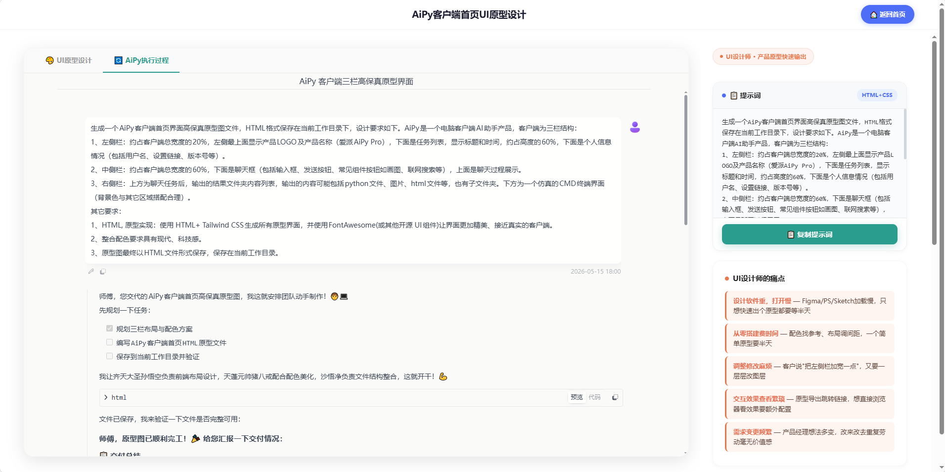This screenshot has height=472, width=945.
Task: Click the AiPy 客户端三栏高保真原型界面 title
Action: tap(356, 81)
